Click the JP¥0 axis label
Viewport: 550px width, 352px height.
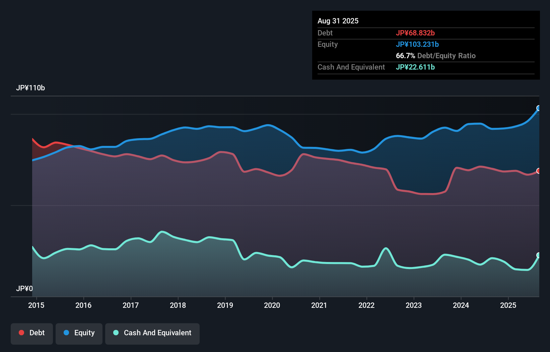(x=24, y=288)
